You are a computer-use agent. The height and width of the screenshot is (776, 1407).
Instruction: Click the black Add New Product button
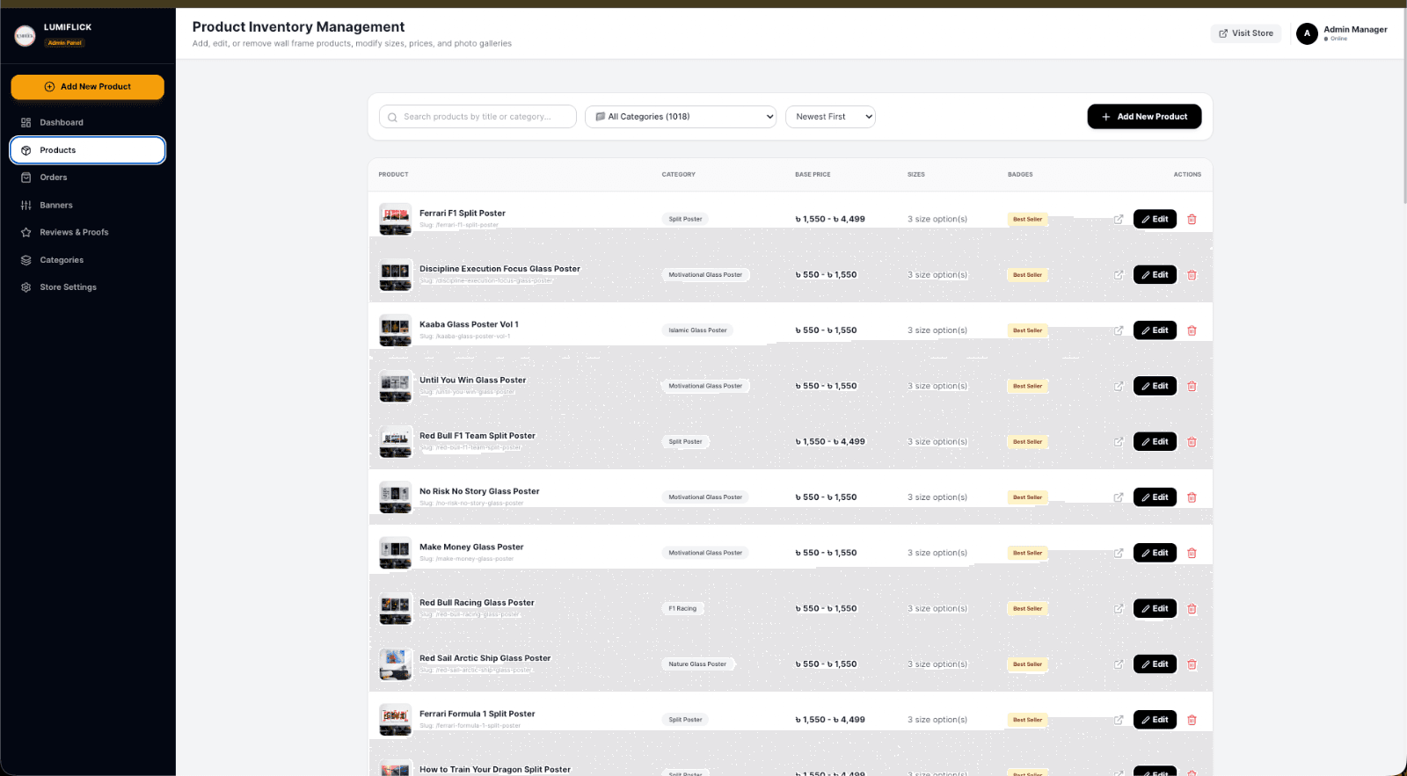pos(1144,117)
